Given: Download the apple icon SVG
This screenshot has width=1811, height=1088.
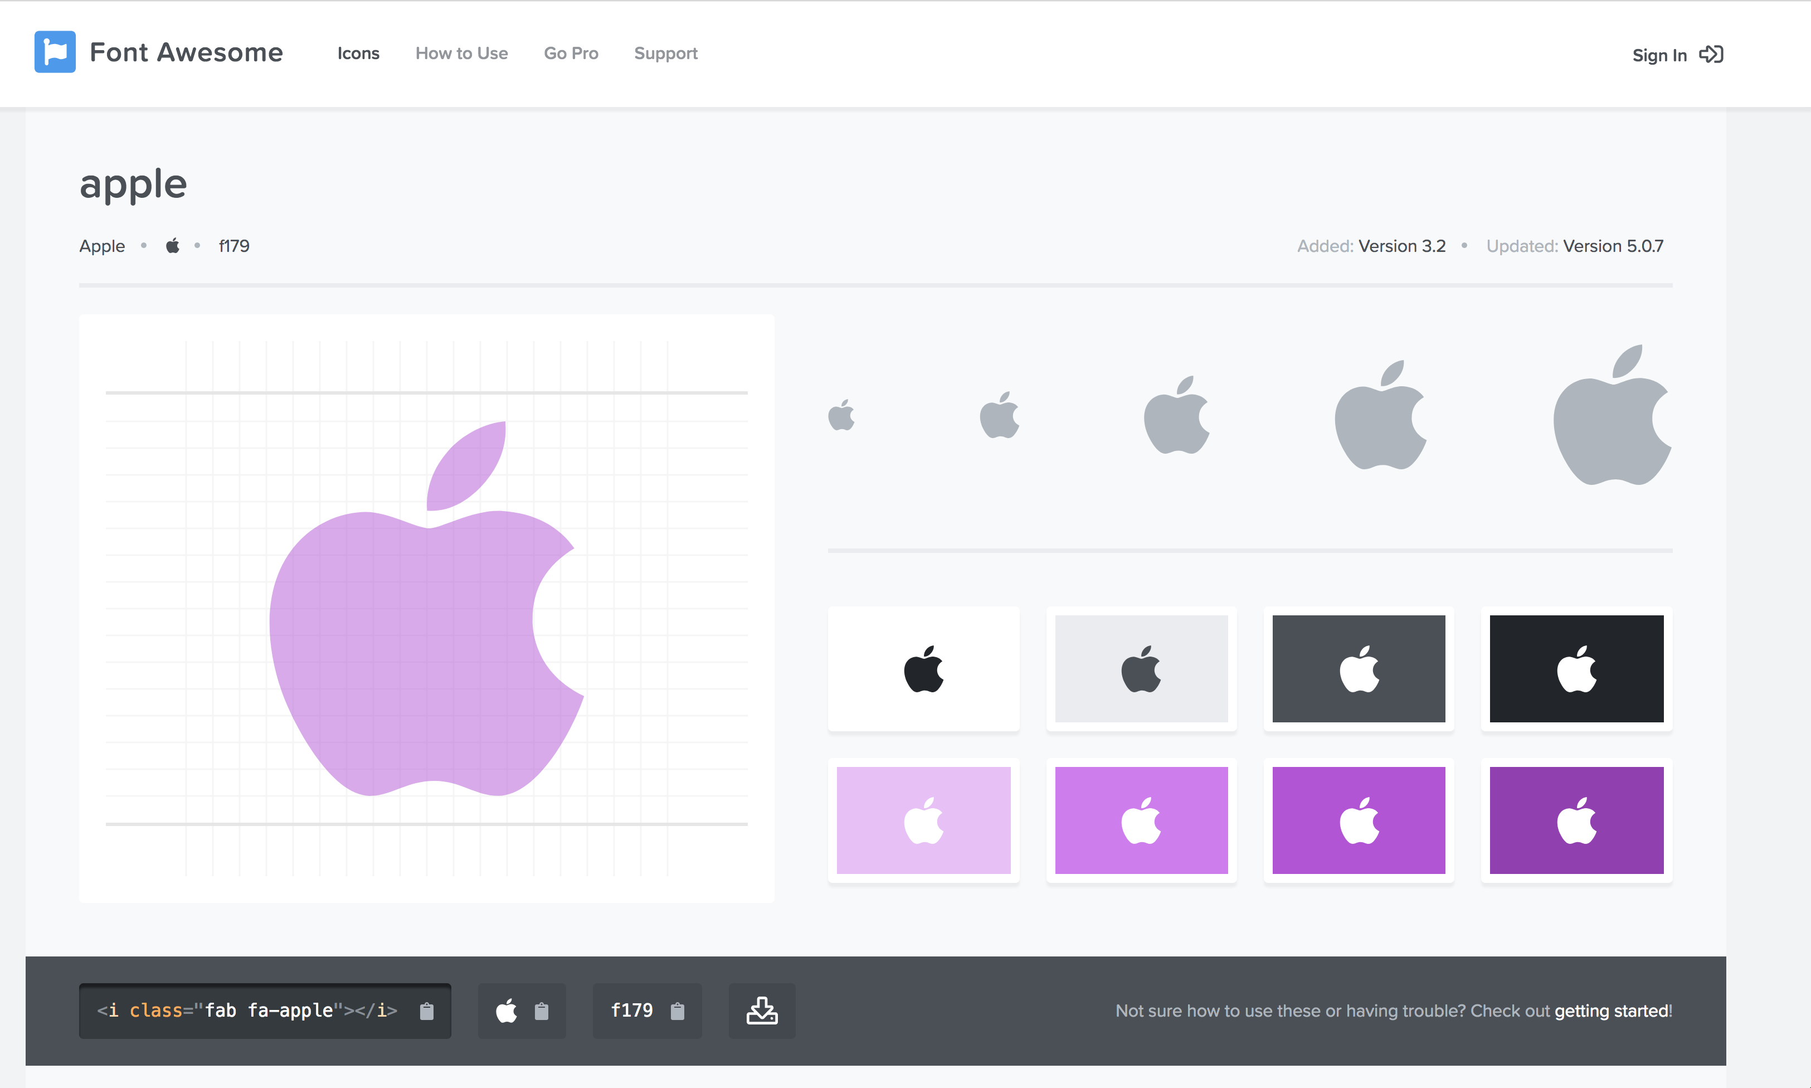Looking at the screenshot, I should point(762,1011).
